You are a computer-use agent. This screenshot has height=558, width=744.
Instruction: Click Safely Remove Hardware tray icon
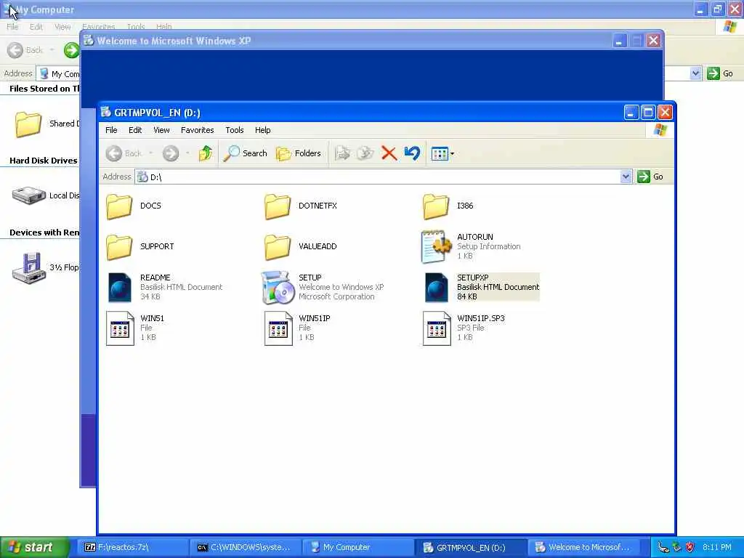pos(676,547)
